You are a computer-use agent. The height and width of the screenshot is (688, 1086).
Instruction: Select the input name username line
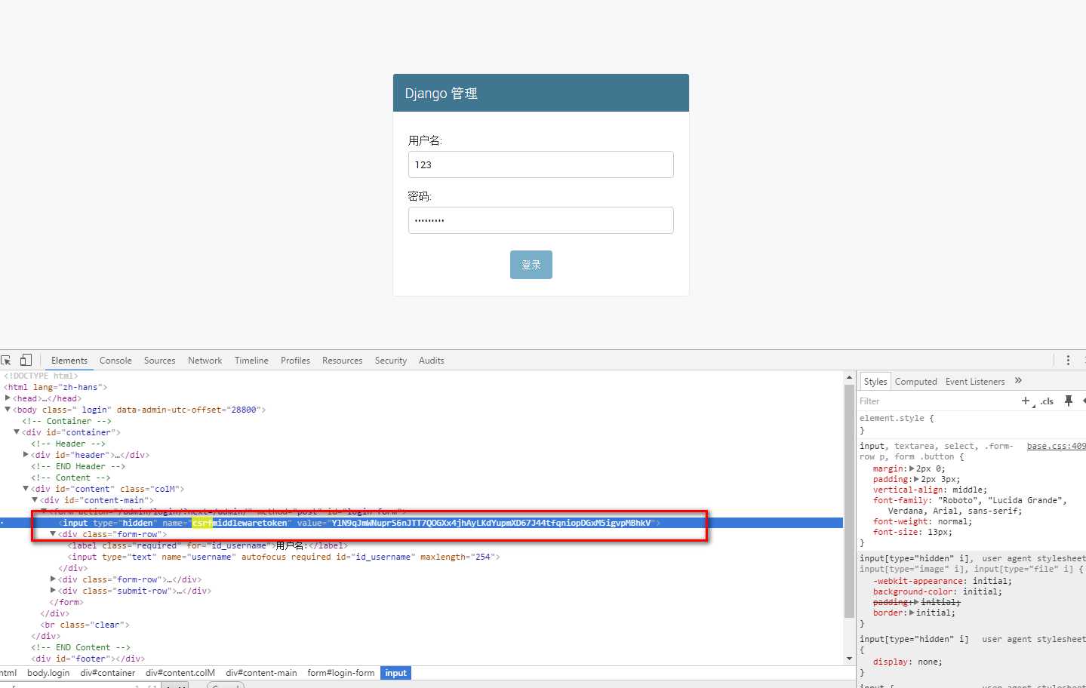[284, 557]
